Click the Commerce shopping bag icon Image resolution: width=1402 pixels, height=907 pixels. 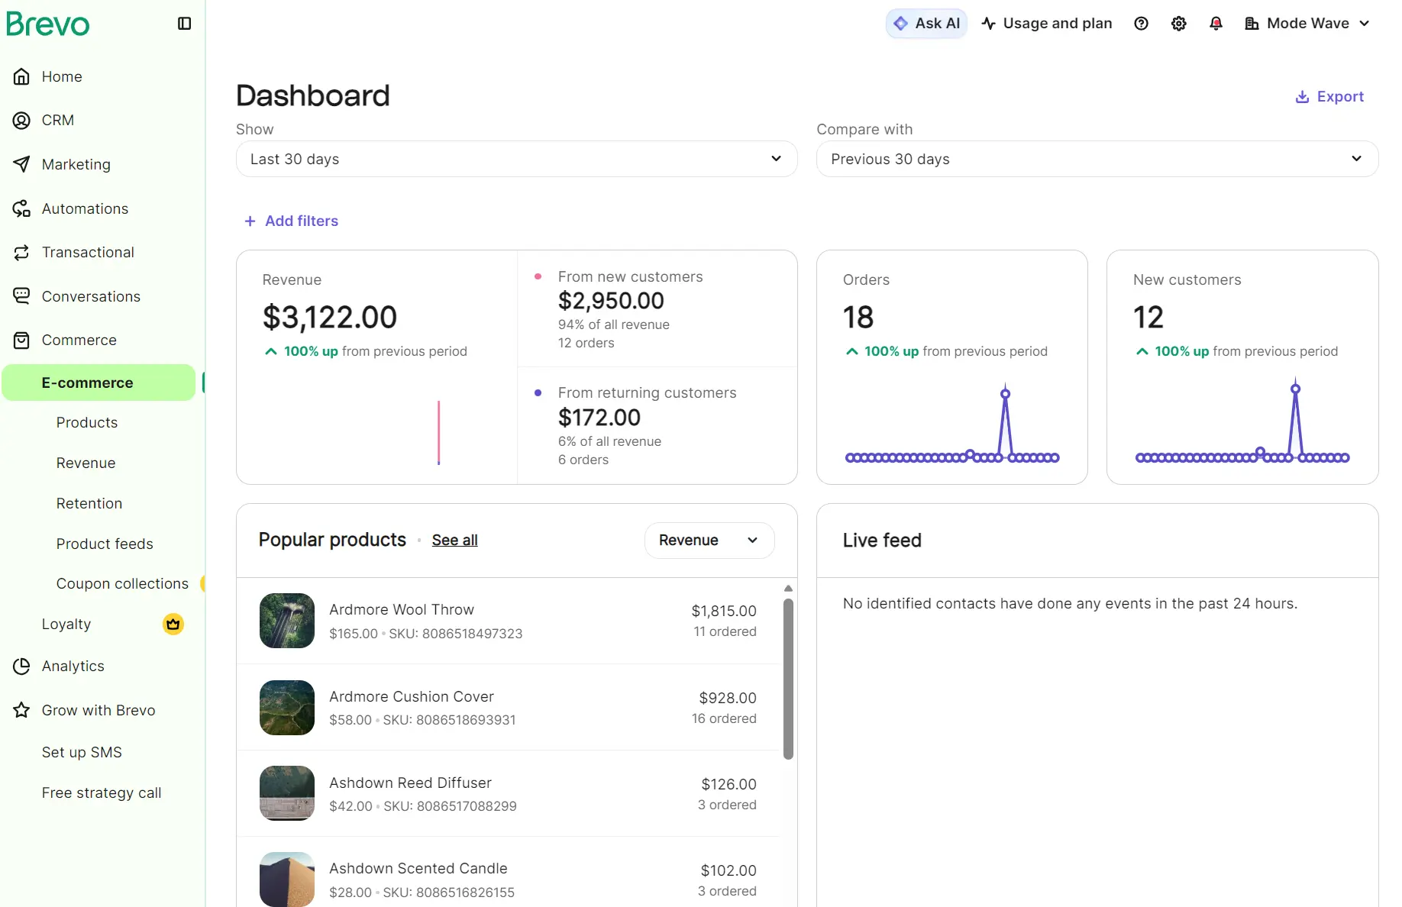point(21,341)
